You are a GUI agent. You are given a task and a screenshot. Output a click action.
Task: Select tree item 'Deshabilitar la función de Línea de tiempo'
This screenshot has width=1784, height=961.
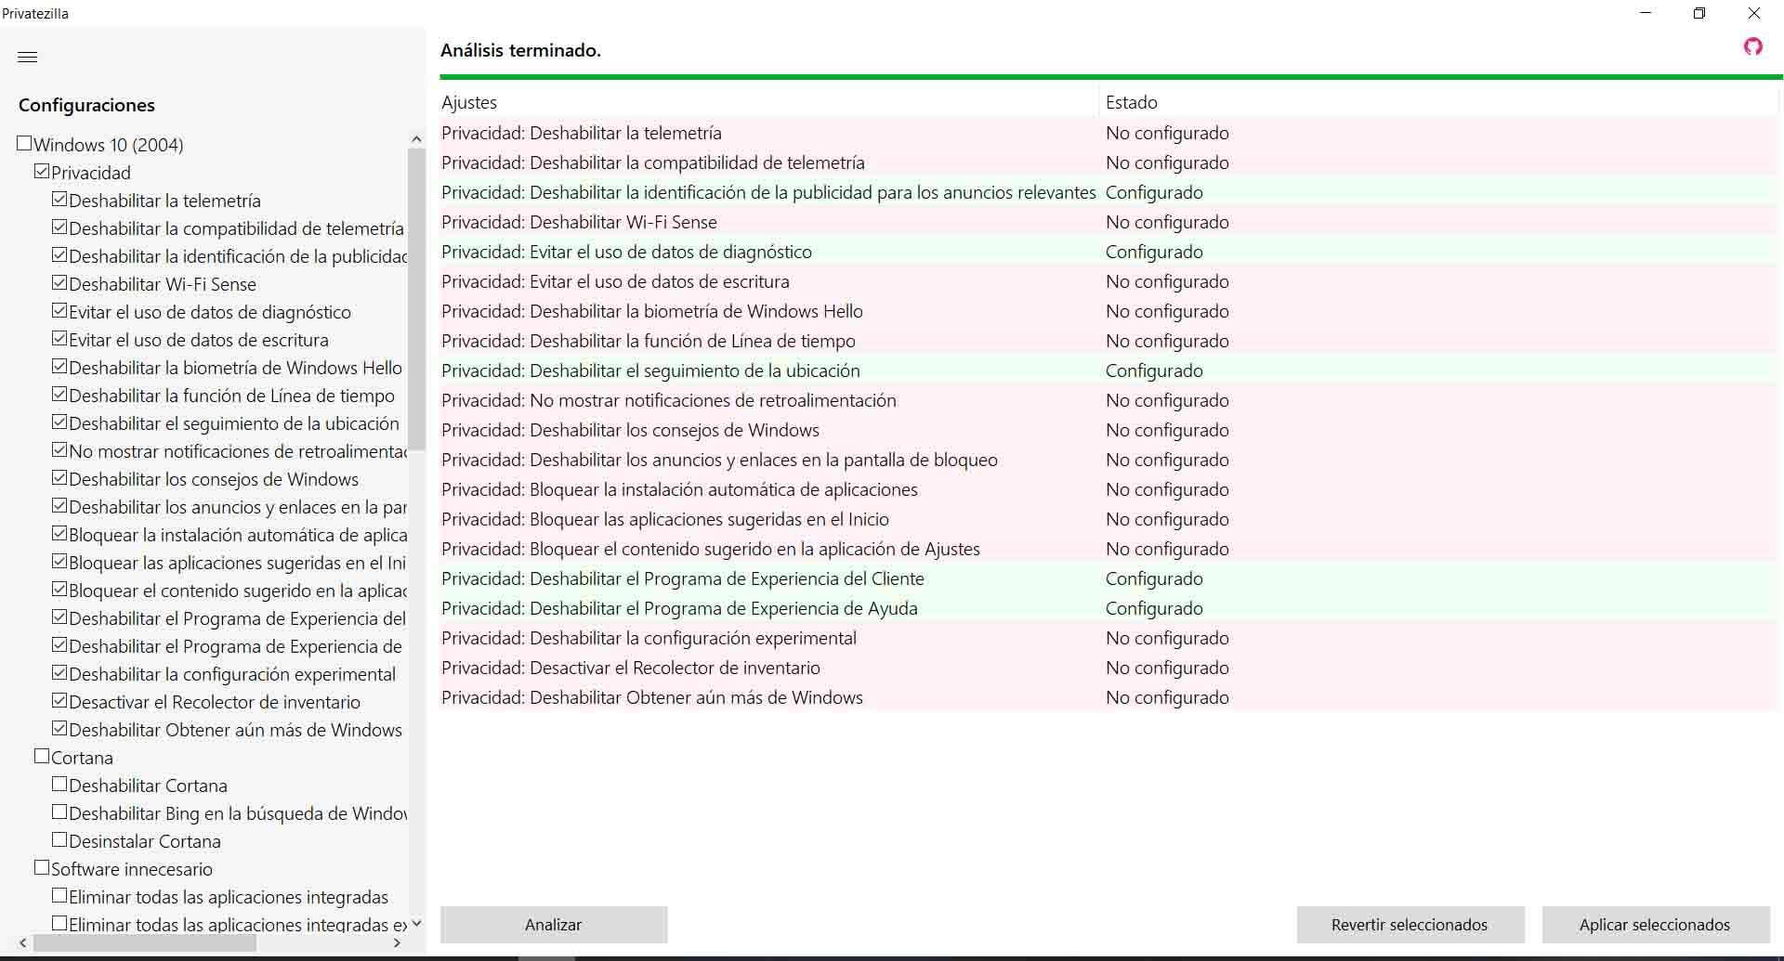[x=231, y=396]
